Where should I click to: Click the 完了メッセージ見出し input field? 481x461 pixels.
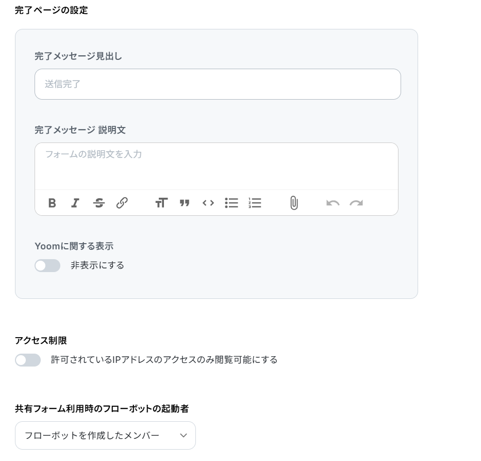[x=218, y=84]
